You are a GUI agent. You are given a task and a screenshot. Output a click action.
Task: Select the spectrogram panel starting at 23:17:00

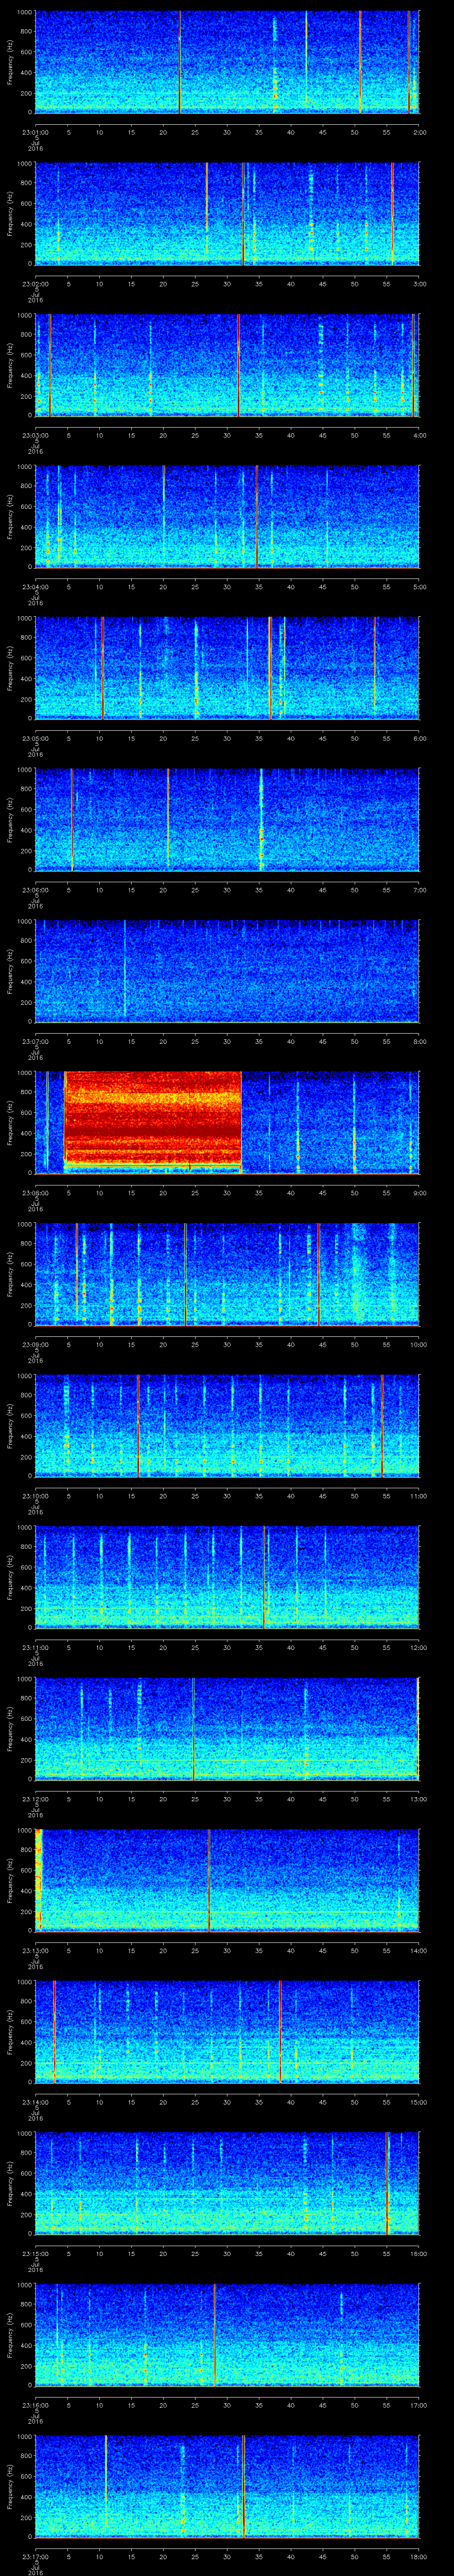pos(227,2486)
